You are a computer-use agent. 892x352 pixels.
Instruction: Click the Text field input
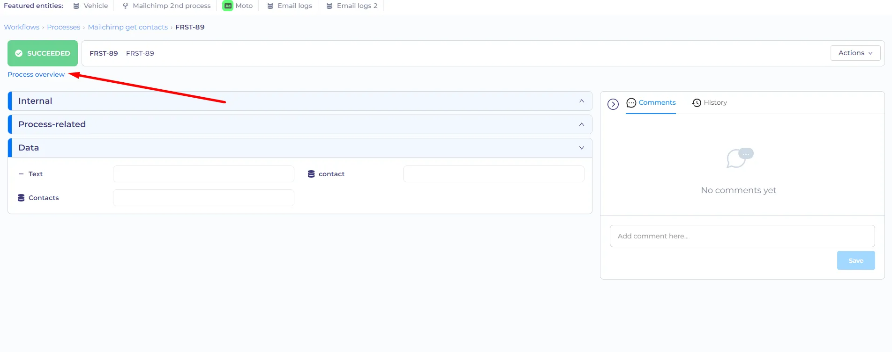(203, 174)
